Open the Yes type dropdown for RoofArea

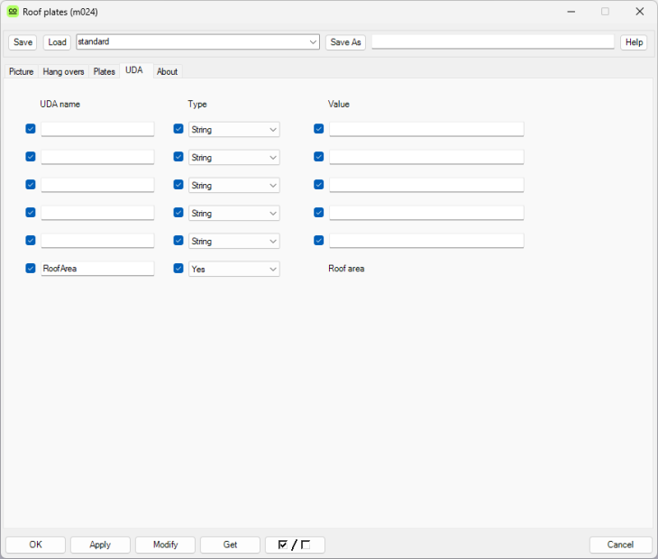click(234, 269)
